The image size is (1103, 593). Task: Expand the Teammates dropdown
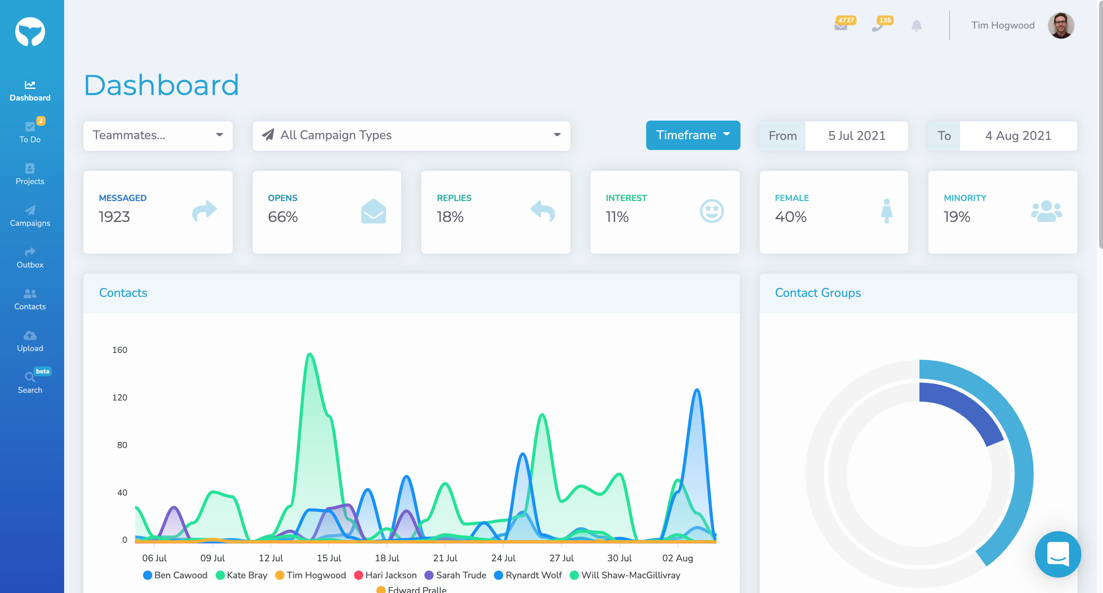tap(158, 135)
